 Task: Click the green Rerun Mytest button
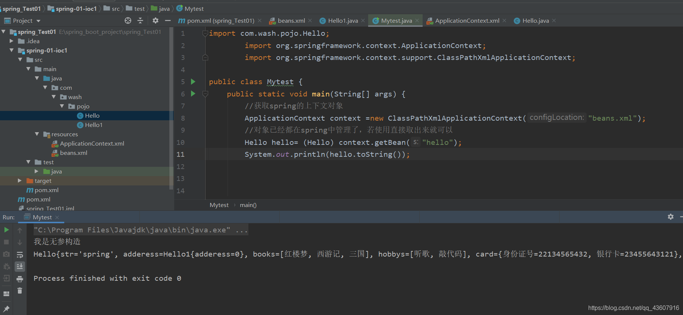[x=6, y=230]
